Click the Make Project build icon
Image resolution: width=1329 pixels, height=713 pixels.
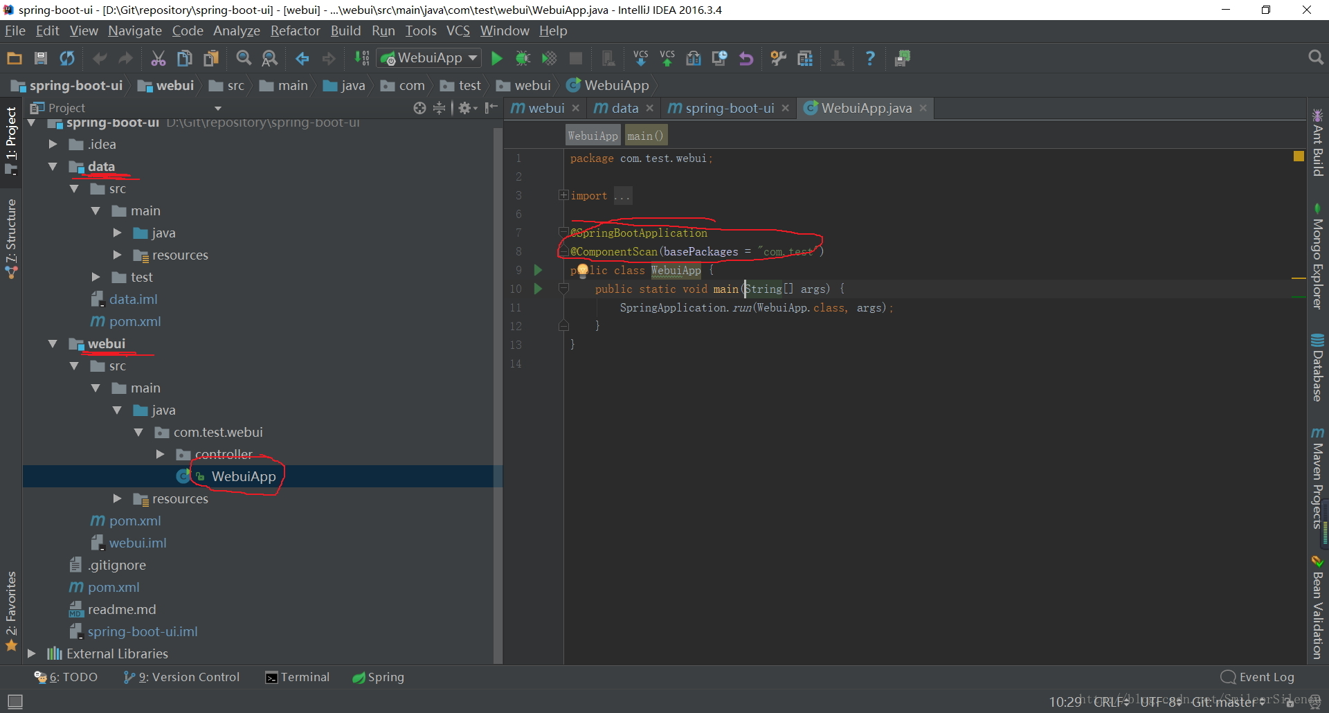coord(361,58)
